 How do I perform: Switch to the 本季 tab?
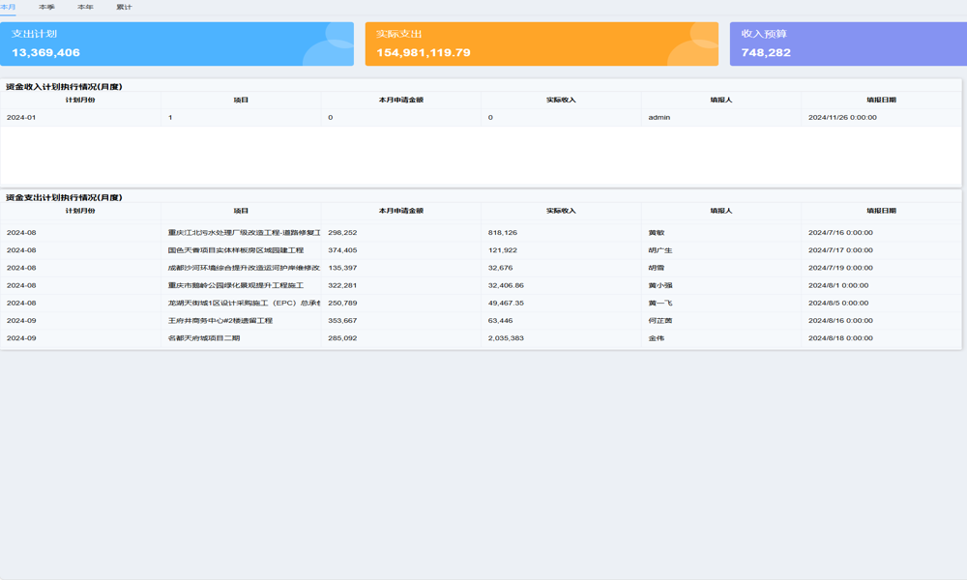coord(46,7)
